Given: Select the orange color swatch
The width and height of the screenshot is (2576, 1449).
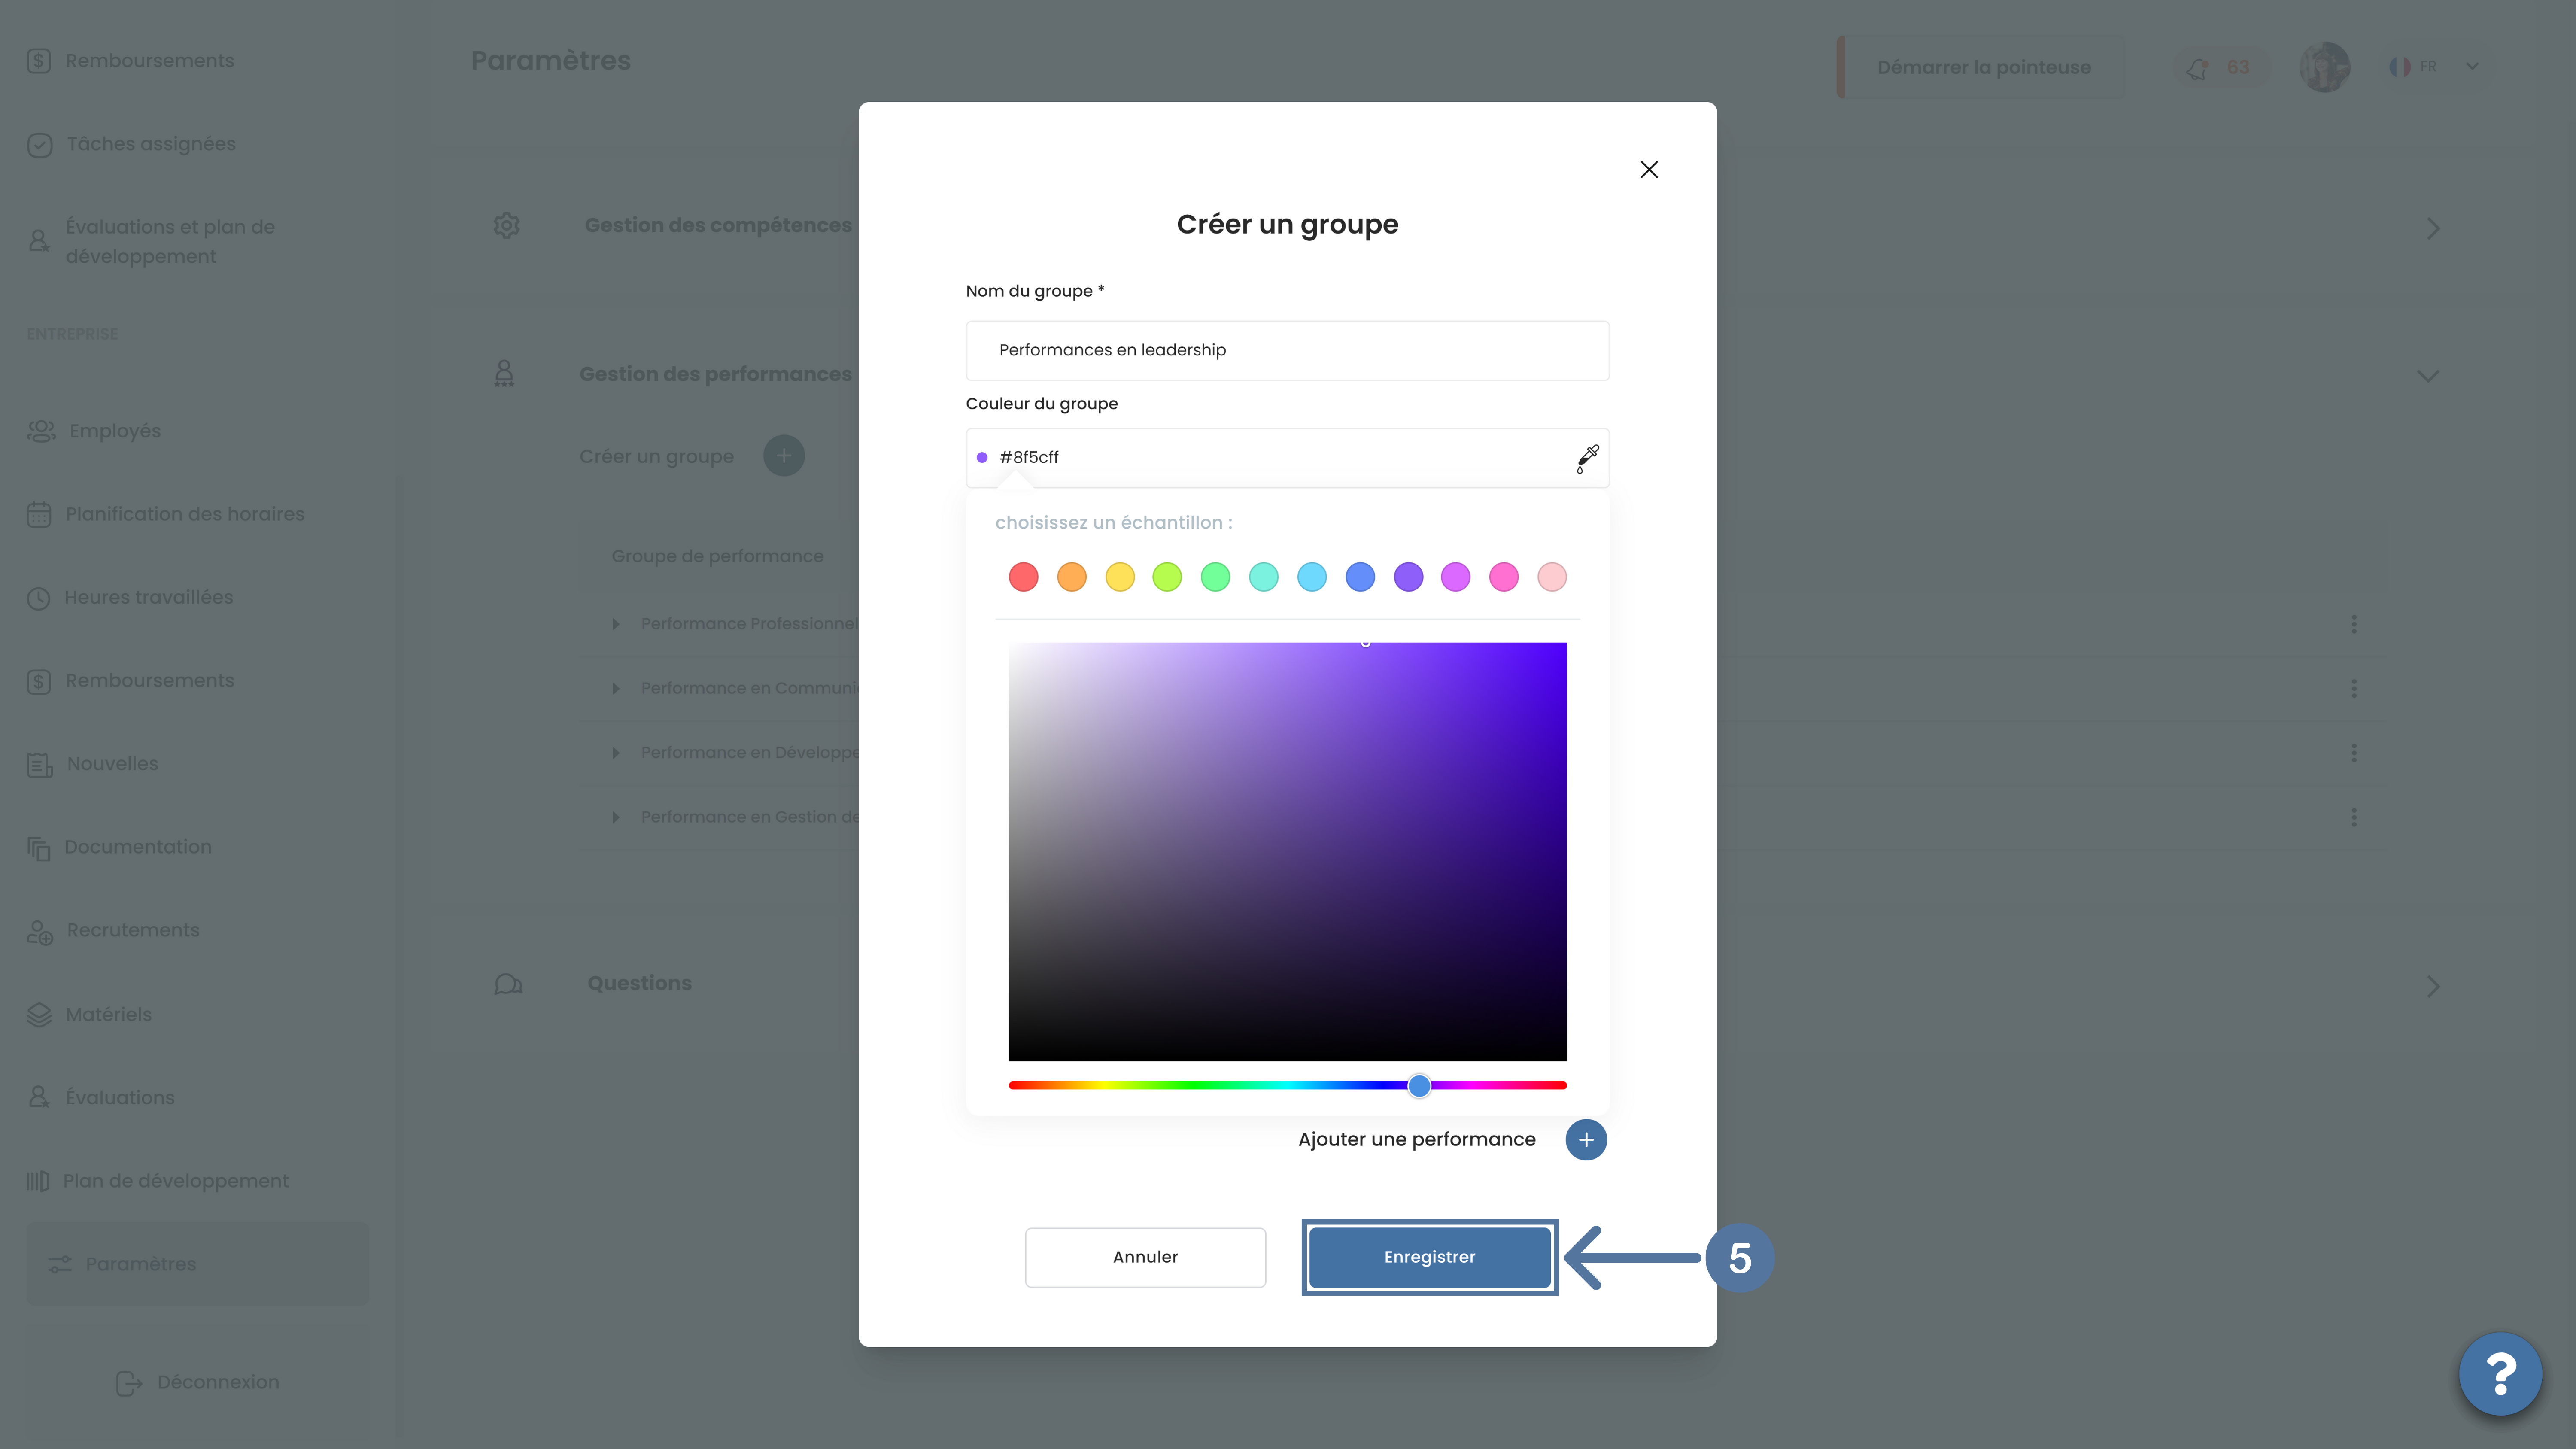Looking at the screenshot, I should pos(1071,577).
